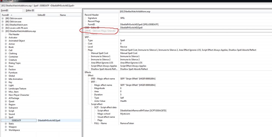Select the Furniture group

13,73
